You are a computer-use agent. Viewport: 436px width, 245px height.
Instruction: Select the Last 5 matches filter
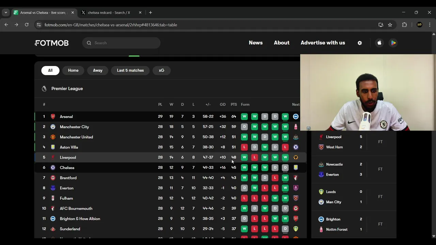click(x=130, y=70)
